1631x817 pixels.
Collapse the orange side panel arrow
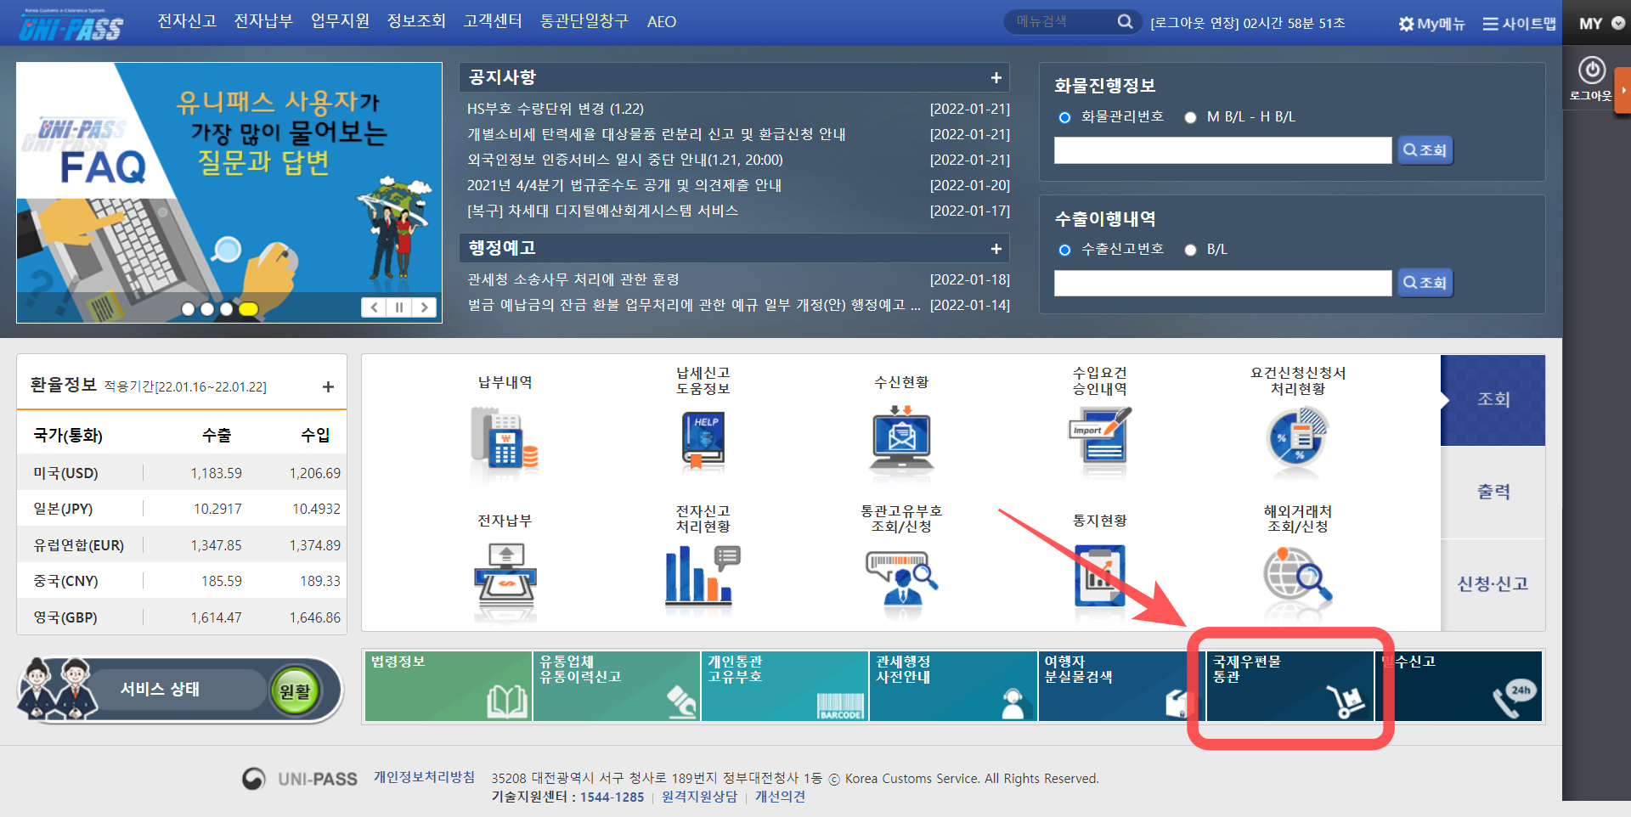(x=1623, y=89)
